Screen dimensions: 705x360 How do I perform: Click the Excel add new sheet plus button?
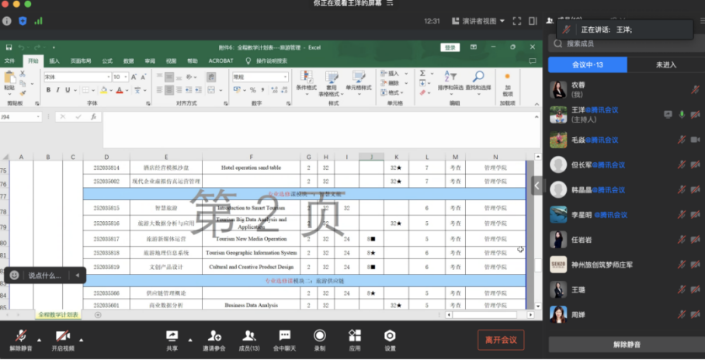click(98, 314)
